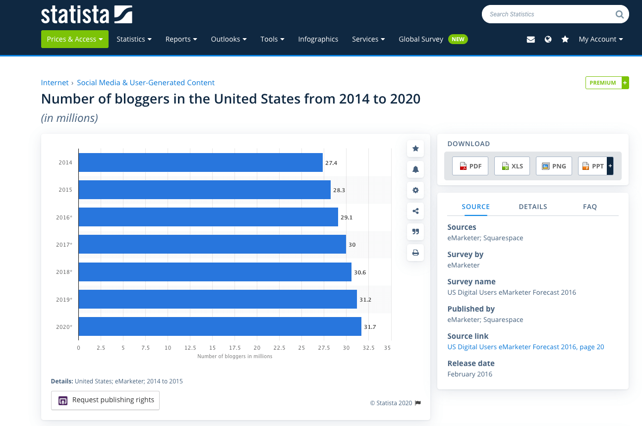Switch to the FAQ tab

coord(589,207)
